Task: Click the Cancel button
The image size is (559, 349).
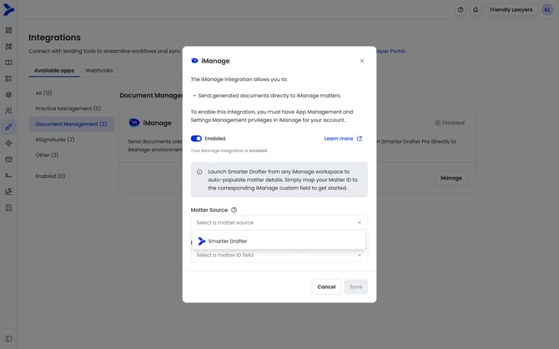Action: pos(326,286)
